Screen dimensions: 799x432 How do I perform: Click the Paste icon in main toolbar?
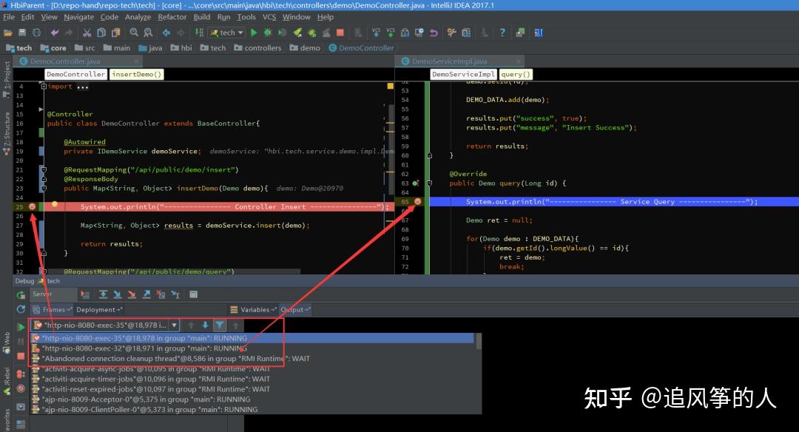pyautogui.click(x=115, y=33)
